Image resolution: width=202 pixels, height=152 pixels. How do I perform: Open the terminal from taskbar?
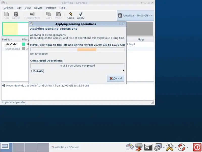click(x=148, y=147)
